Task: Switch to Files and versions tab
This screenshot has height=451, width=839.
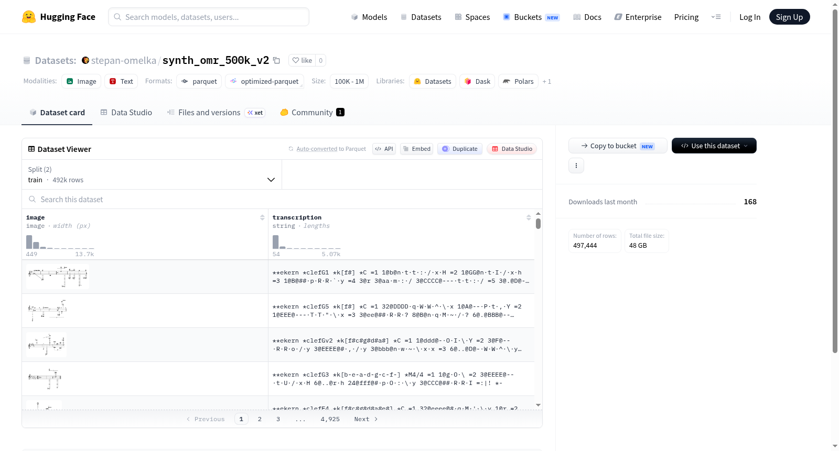Action: tap(216, 112)
